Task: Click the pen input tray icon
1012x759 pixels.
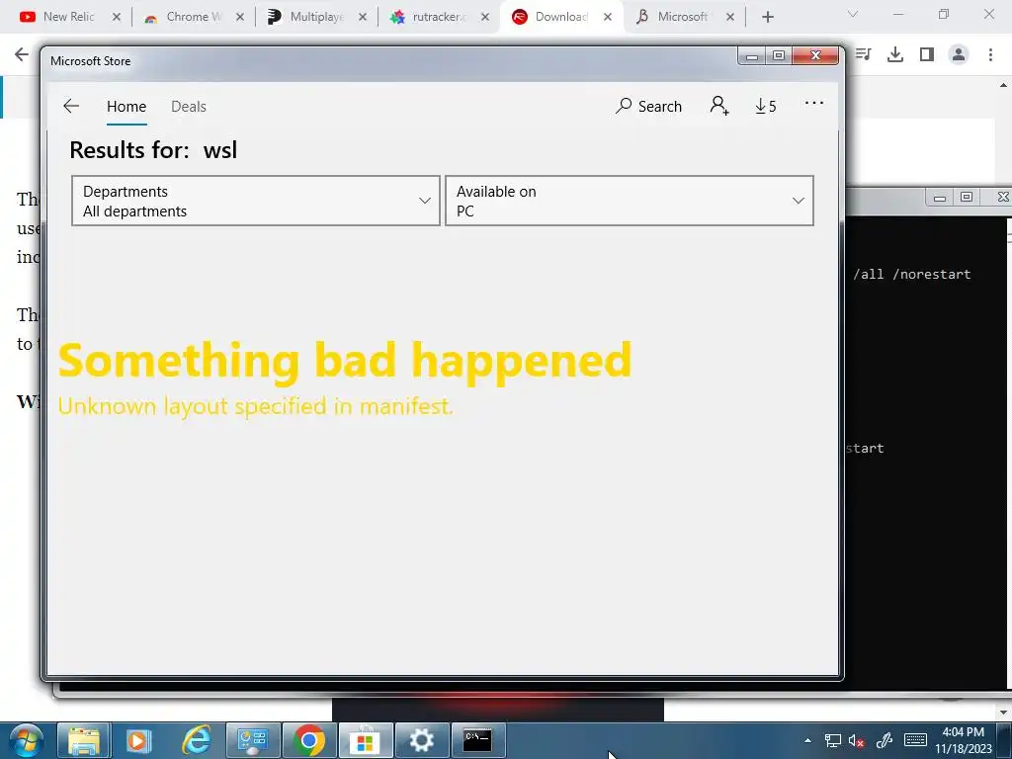Action: click(x=885, y=741)
